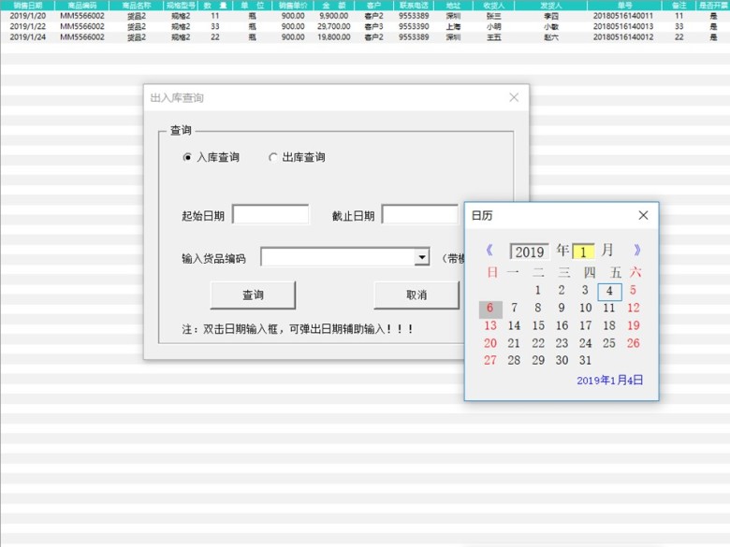Screen dimensions: 730x547
Task: Select the 客户3 customer cell
Action: (x=373, y=26)
